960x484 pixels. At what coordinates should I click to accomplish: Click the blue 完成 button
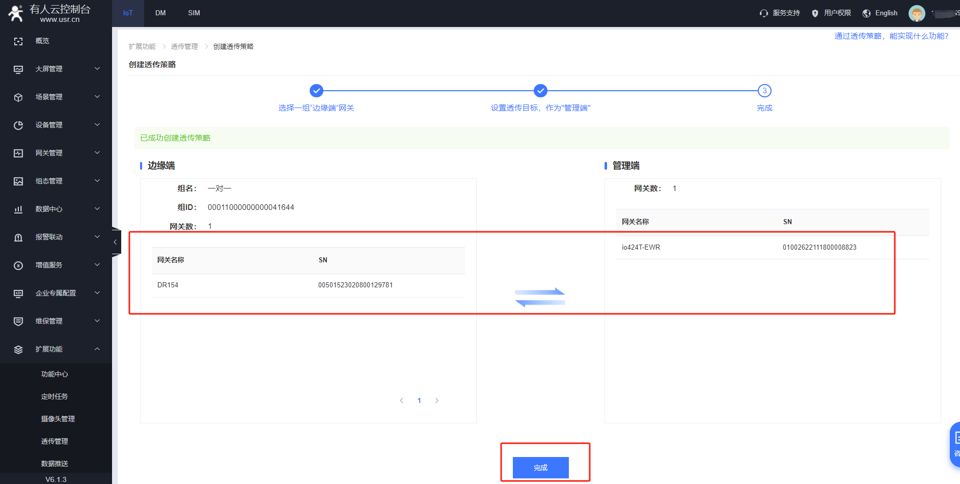click(540, 468)
